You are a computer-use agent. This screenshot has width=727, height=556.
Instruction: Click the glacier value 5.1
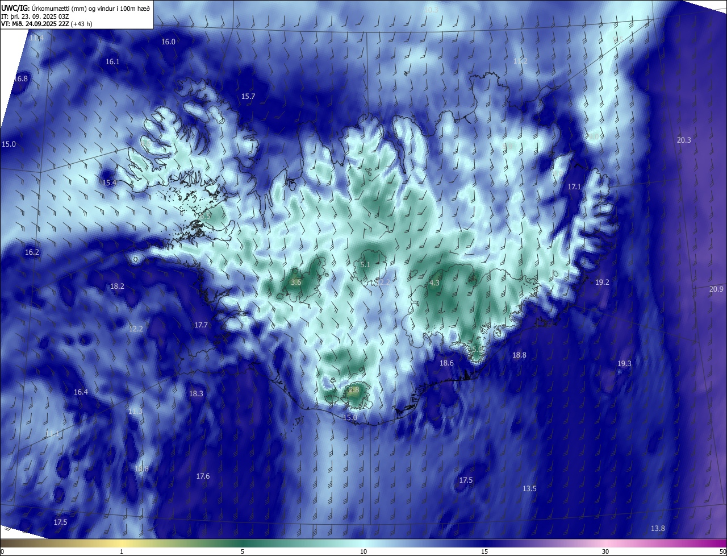(365, 264)
